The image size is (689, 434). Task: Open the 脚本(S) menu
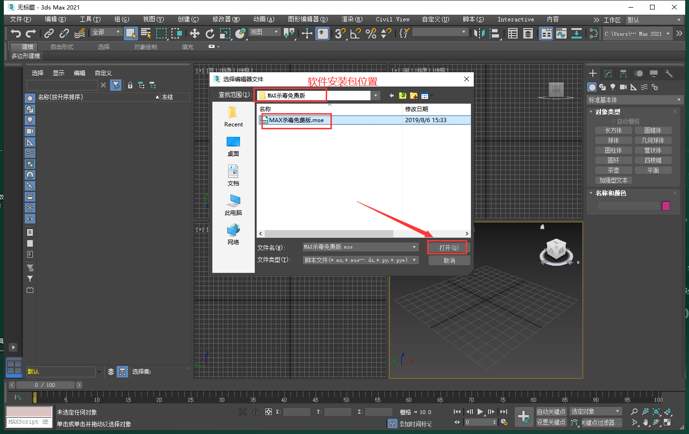point(473,19)
